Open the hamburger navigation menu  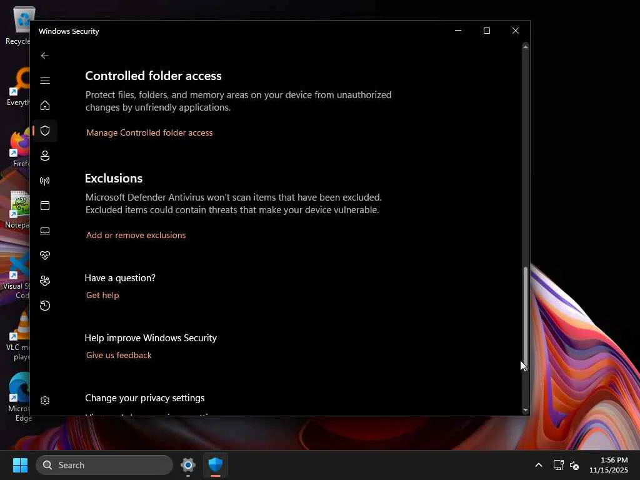pyautogui.click(x=45, y=81)
